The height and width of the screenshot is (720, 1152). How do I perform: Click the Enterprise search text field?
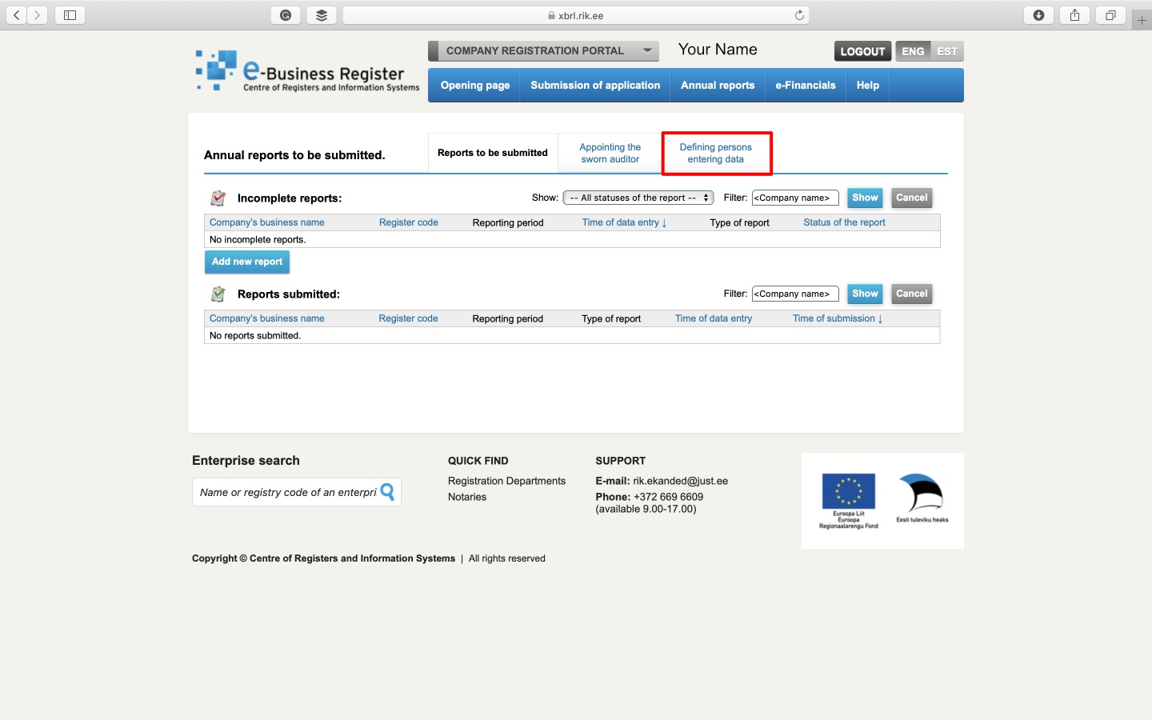click(288, 492)
